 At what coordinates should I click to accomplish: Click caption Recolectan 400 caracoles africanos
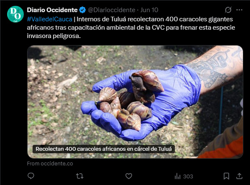pyautogui.click(x=104, y=149)
